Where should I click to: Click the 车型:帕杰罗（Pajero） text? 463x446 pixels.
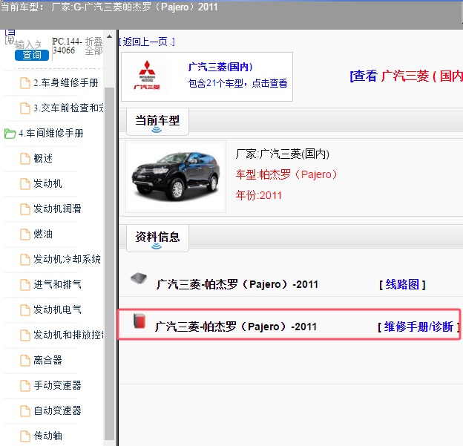(x=286, y=174)
